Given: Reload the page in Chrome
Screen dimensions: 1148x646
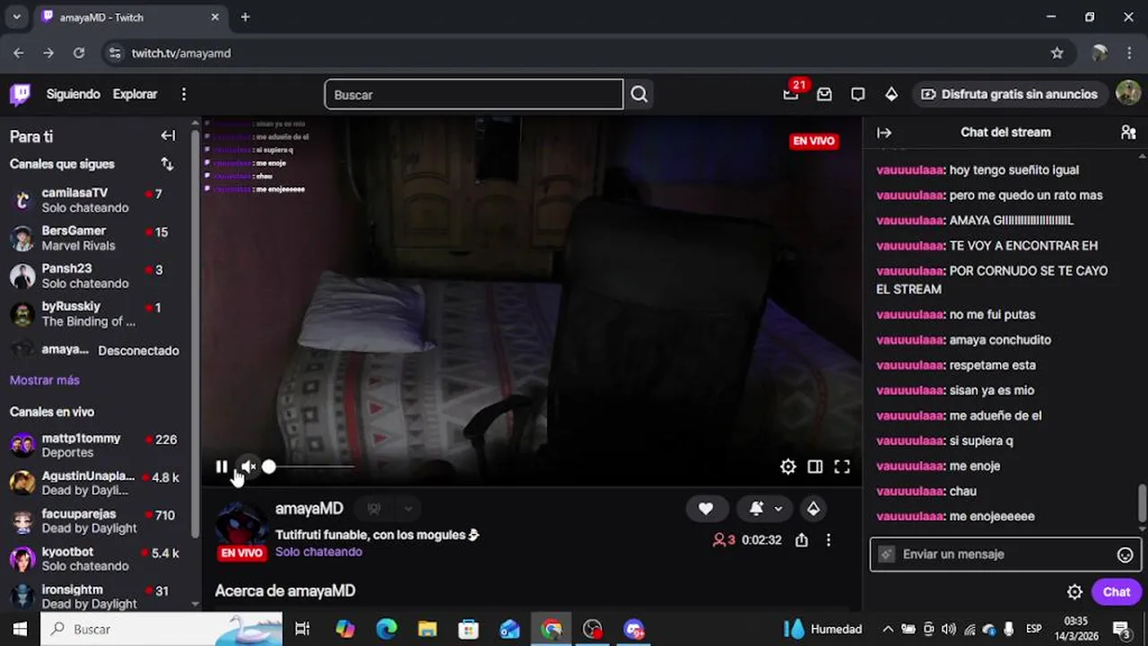Looking at the screenshot, I should (x=79, y=53).
